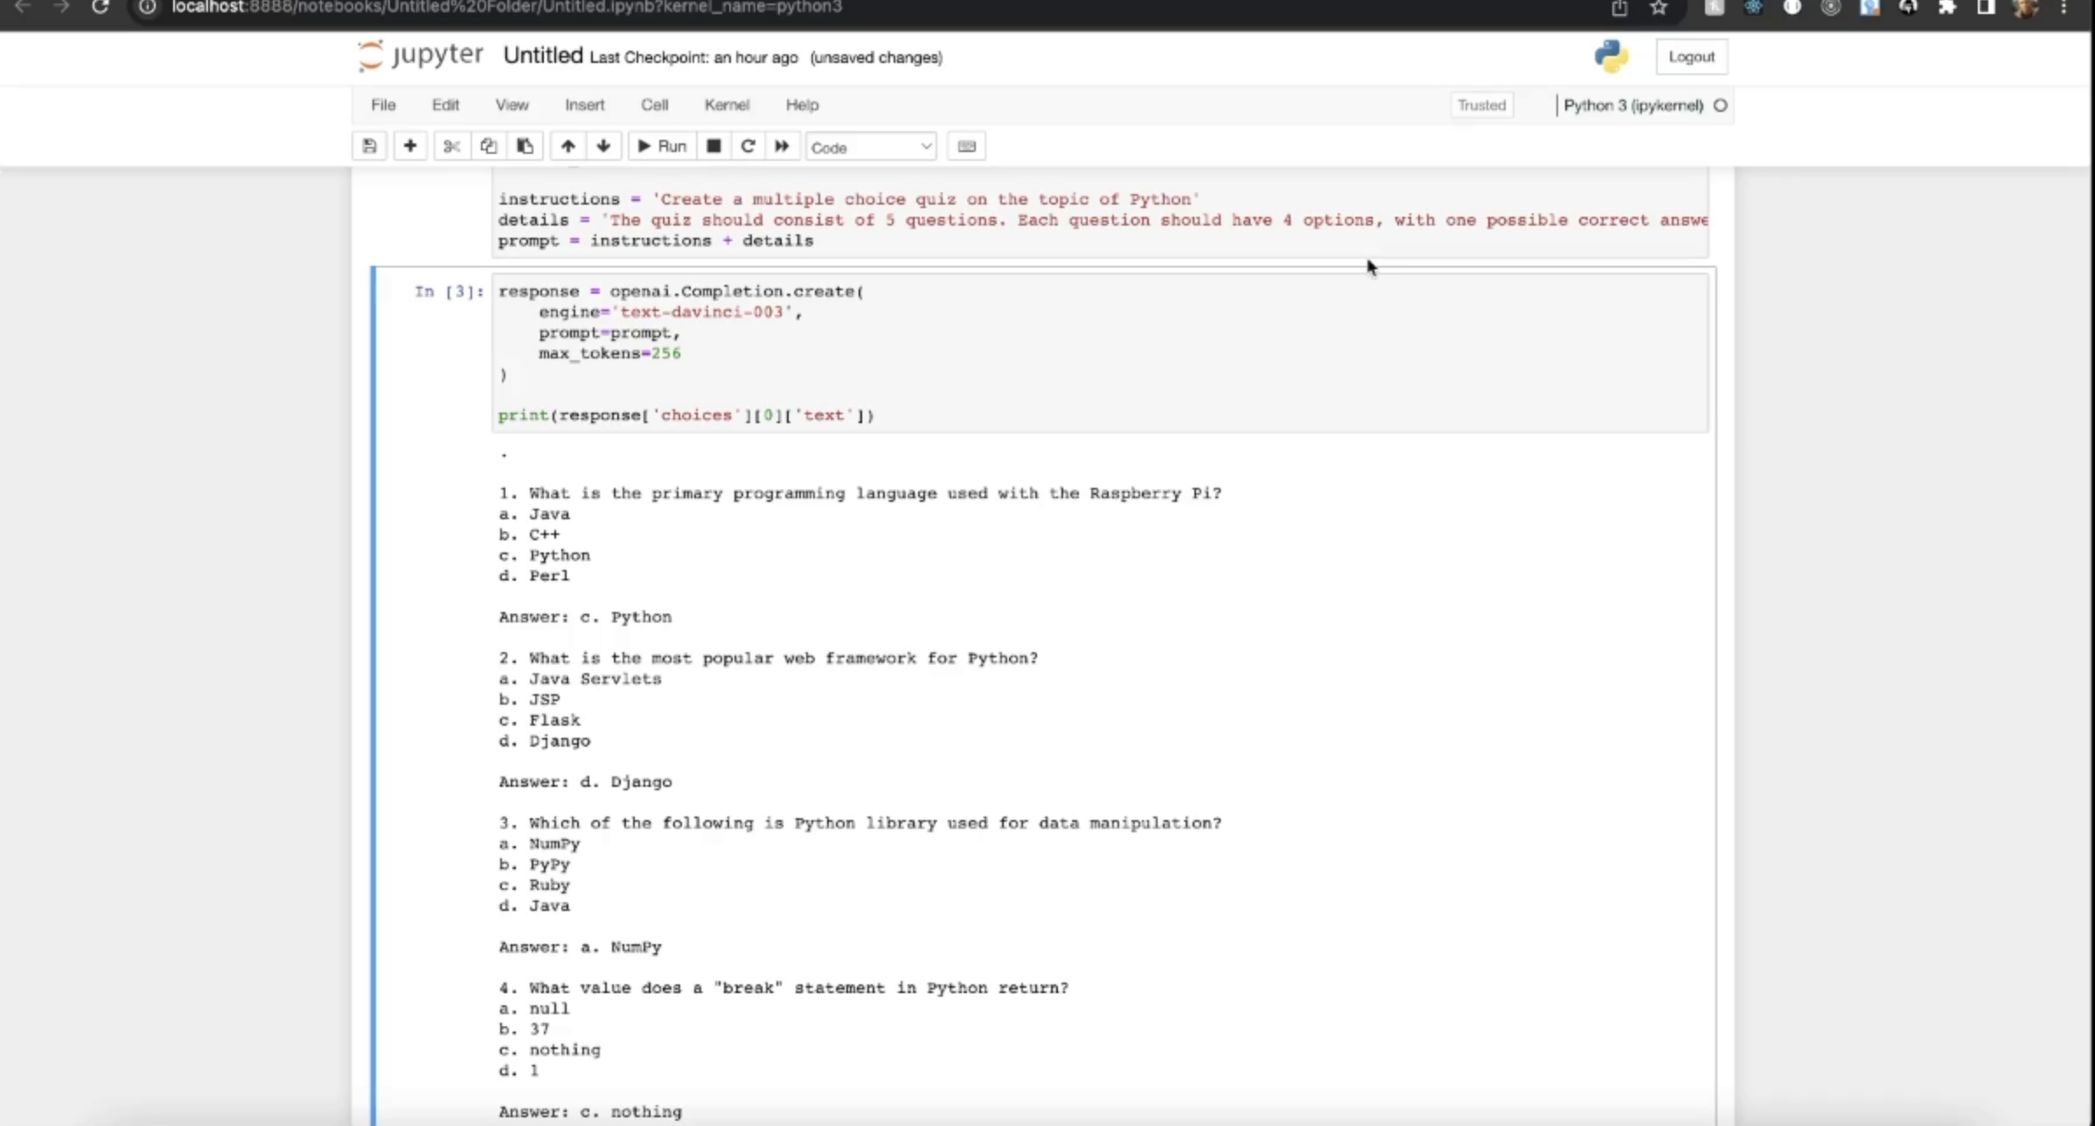
Task: Toggle the Trusted notebook indicator
Action: pyautogui.click(x=1481, y=105)
